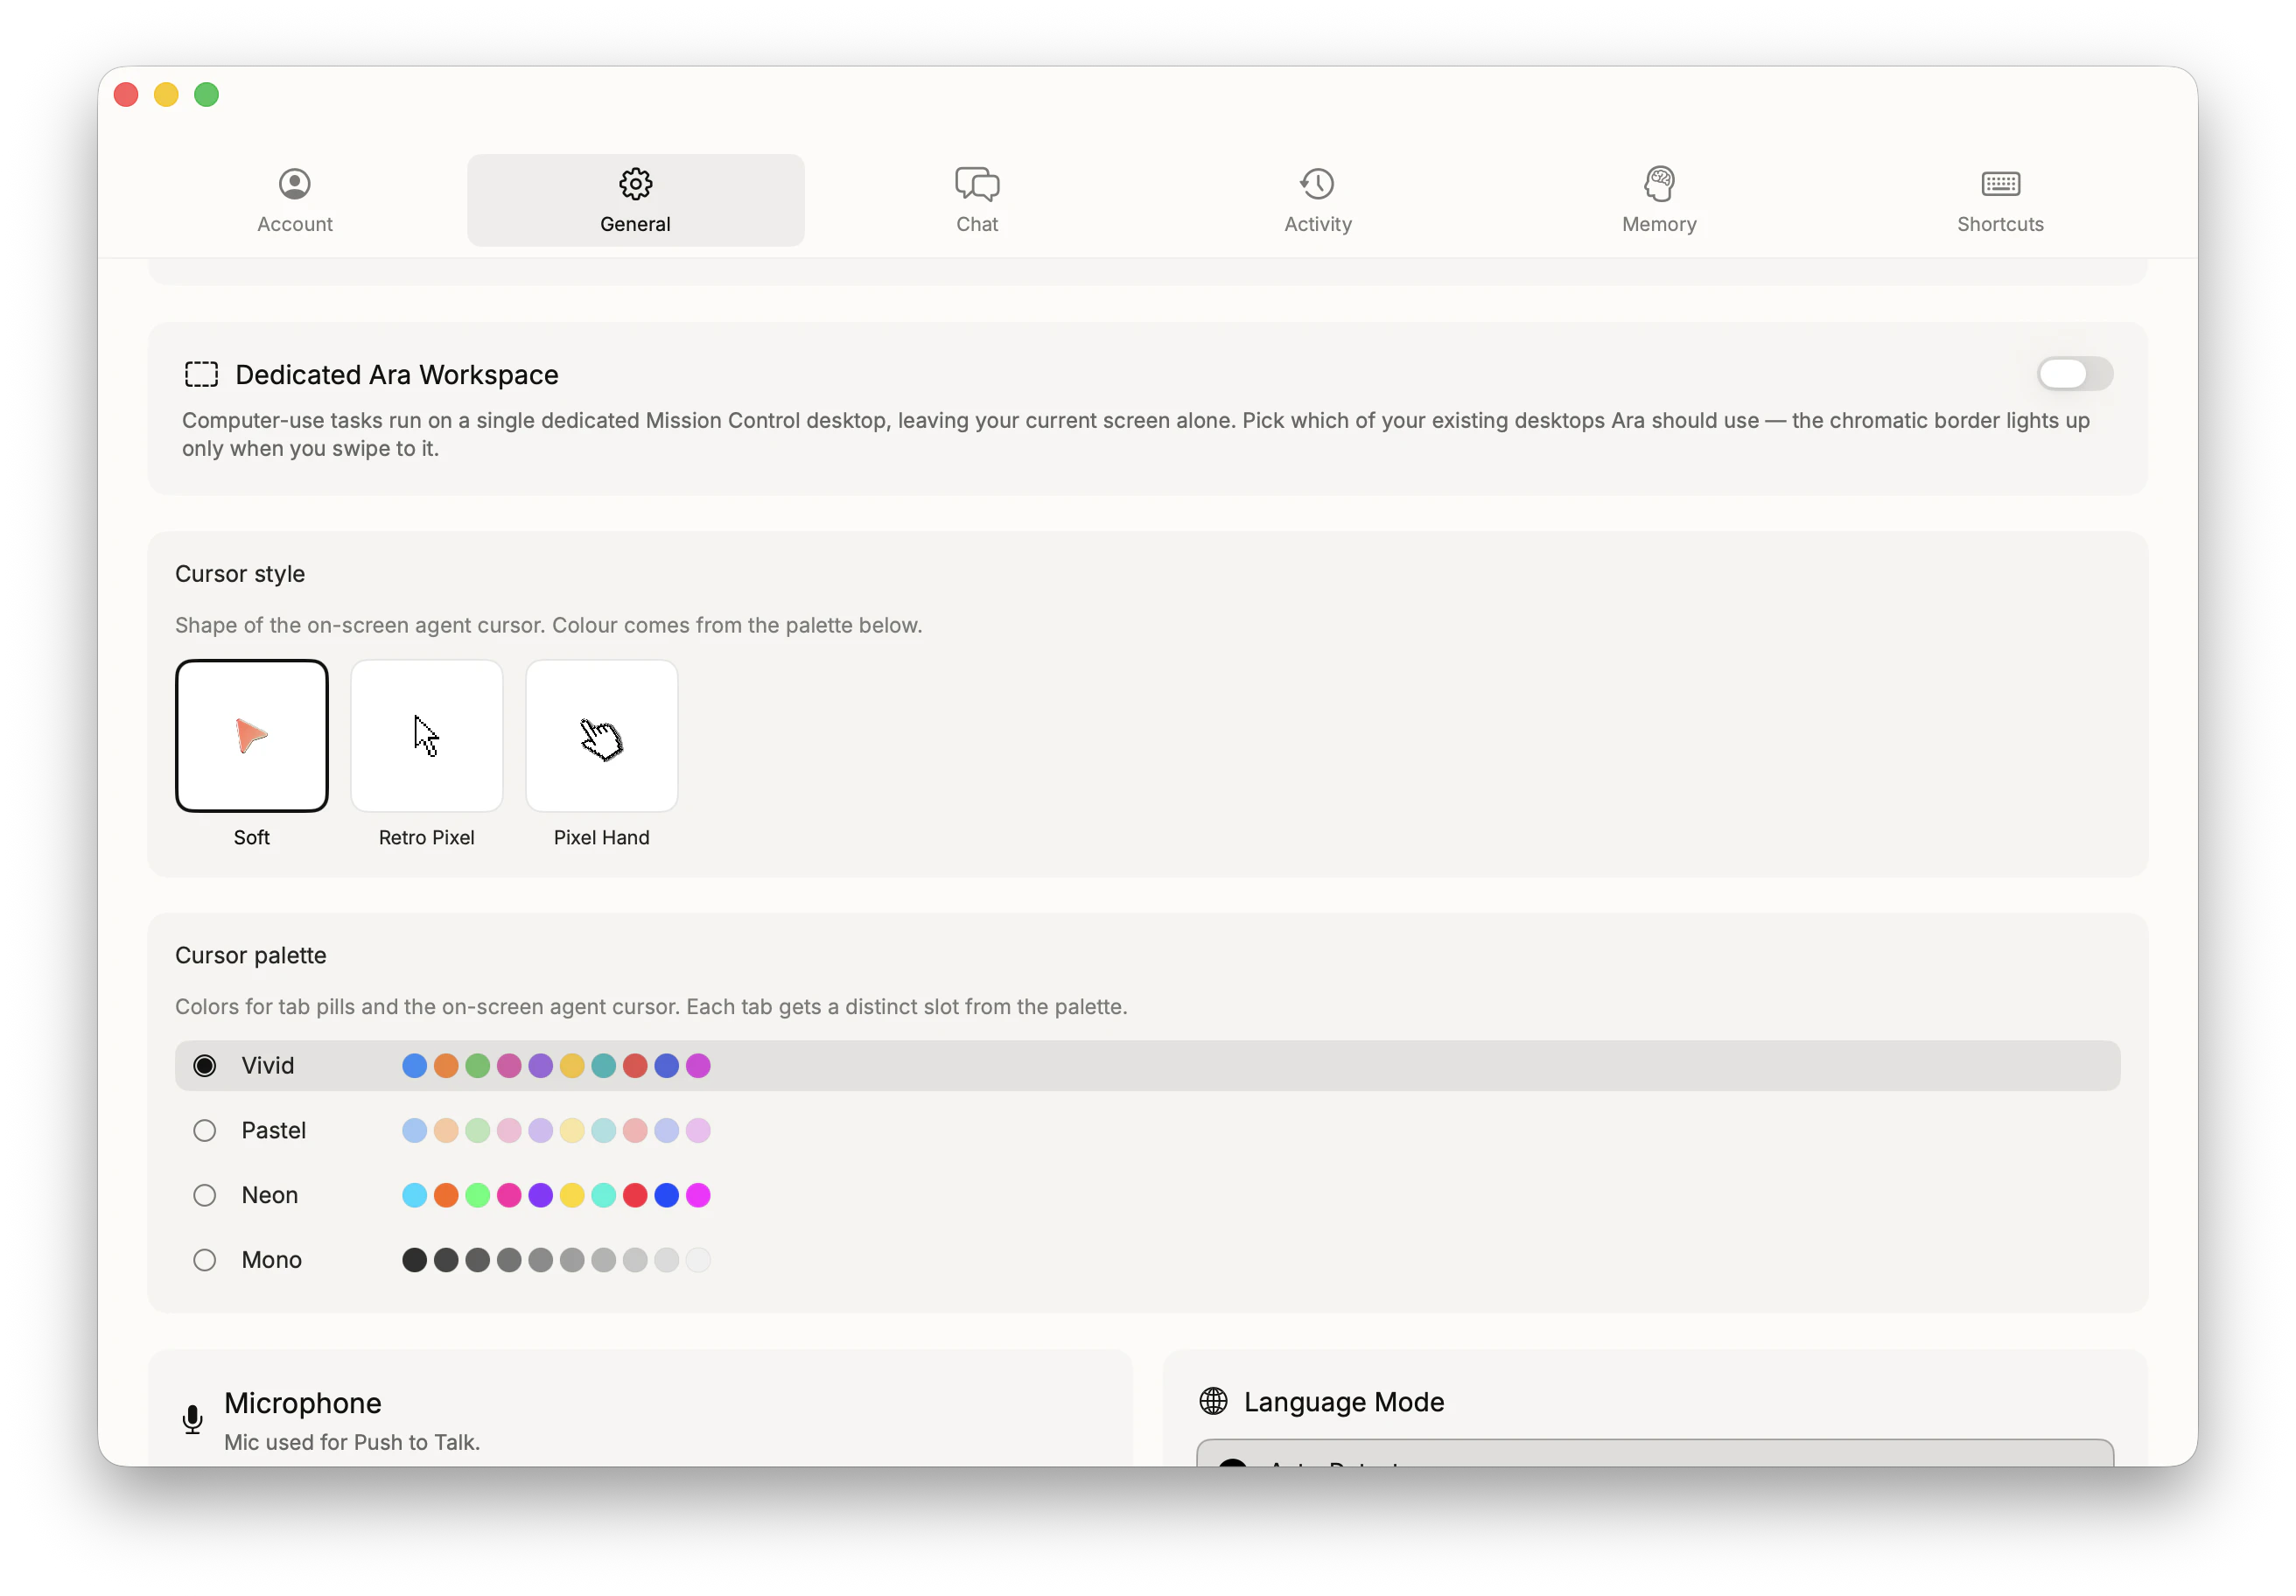Click the Vivid palette label
The height and width of the screenshot is (1596, 2296).
(x=268, y=1066)
